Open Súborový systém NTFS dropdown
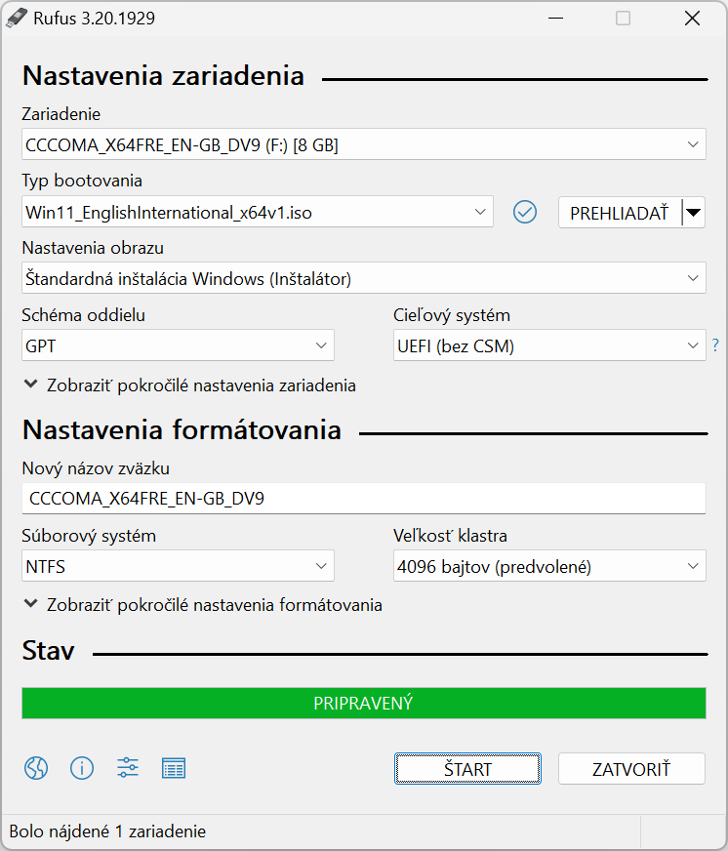 click(178, 566)
